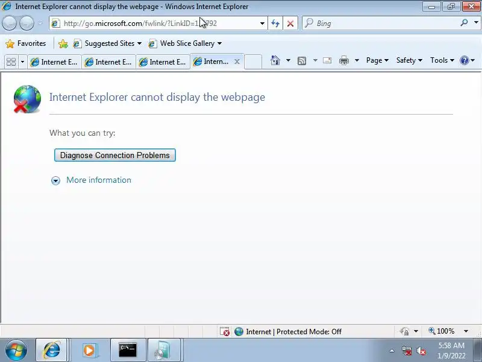Switch to the first Internet Explorer tab

[x=54, y=62]
